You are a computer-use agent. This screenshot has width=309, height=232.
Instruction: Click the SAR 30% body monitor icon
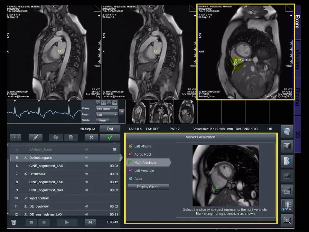[x=287, y=205]
